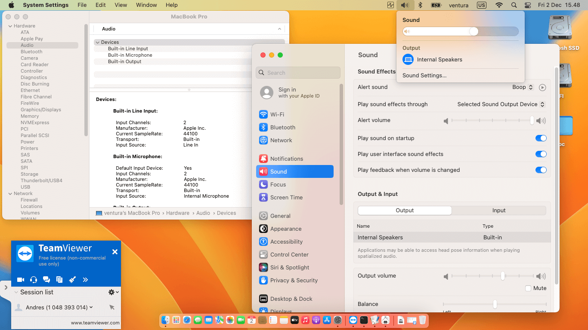Open the Window menu
This screenshot has width=588, height=330.
pos(146,5)
